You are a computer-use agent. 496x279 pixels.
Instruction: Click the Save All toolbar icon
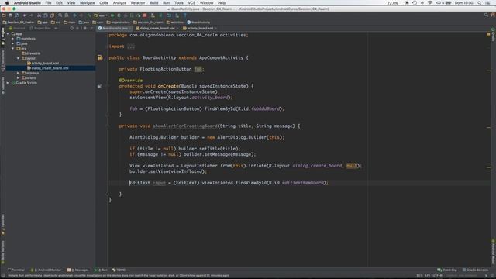click(x=10, y=15)
